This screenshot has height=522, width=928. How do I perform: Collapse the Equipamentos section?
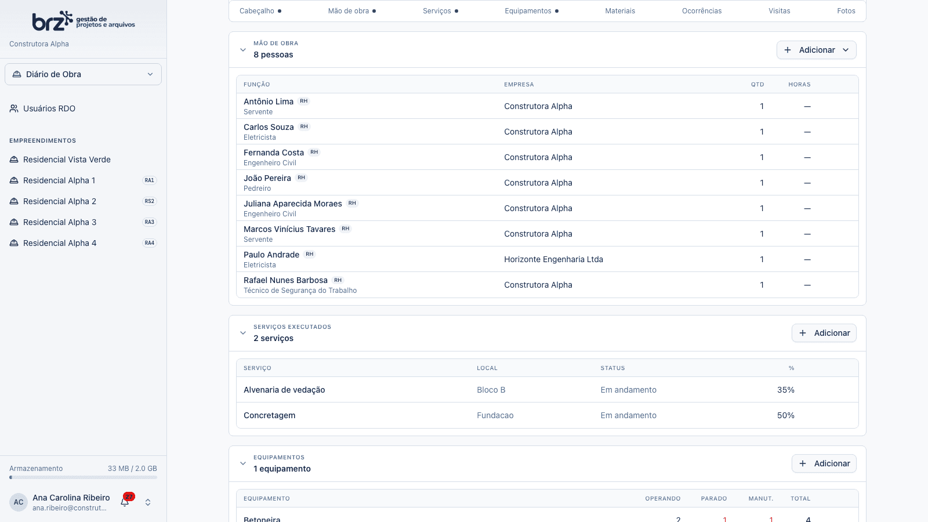click(243, 463)
